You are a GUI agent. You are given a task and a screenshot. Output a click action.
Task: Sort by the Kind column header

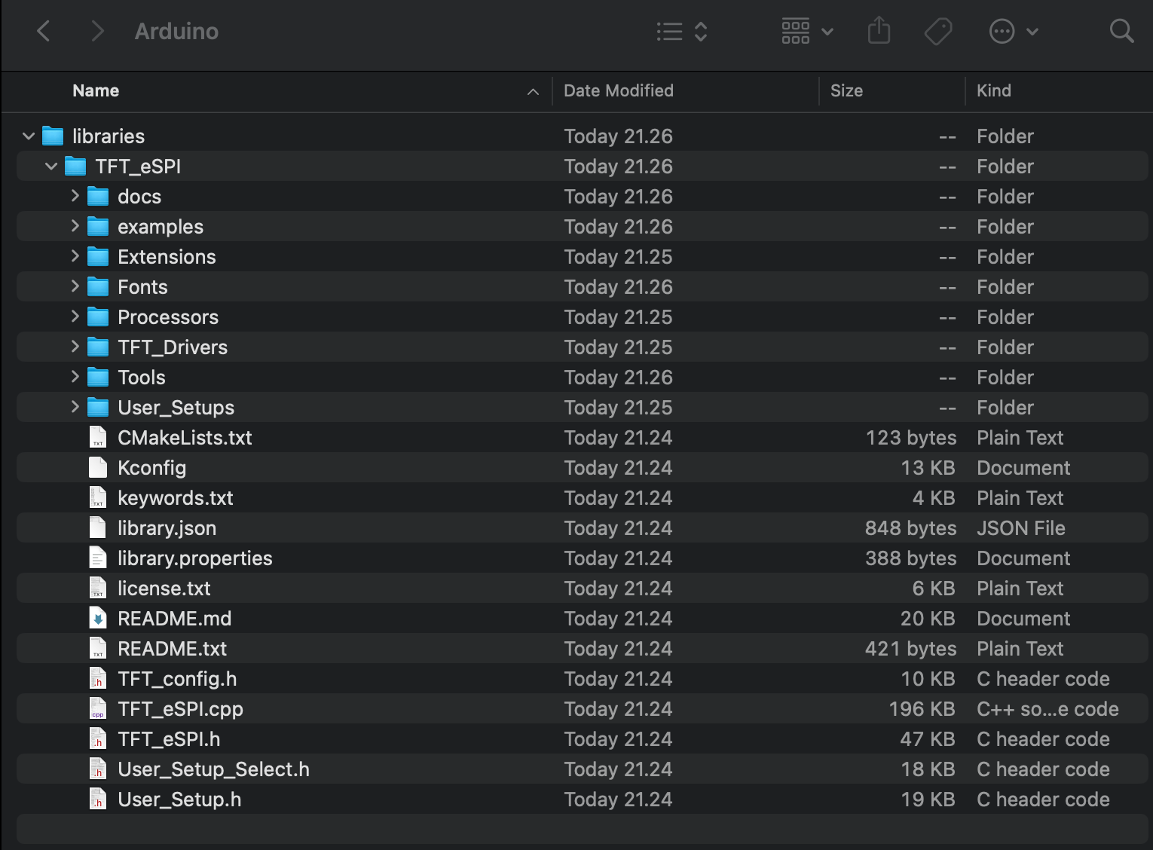[x=994, y=90]
